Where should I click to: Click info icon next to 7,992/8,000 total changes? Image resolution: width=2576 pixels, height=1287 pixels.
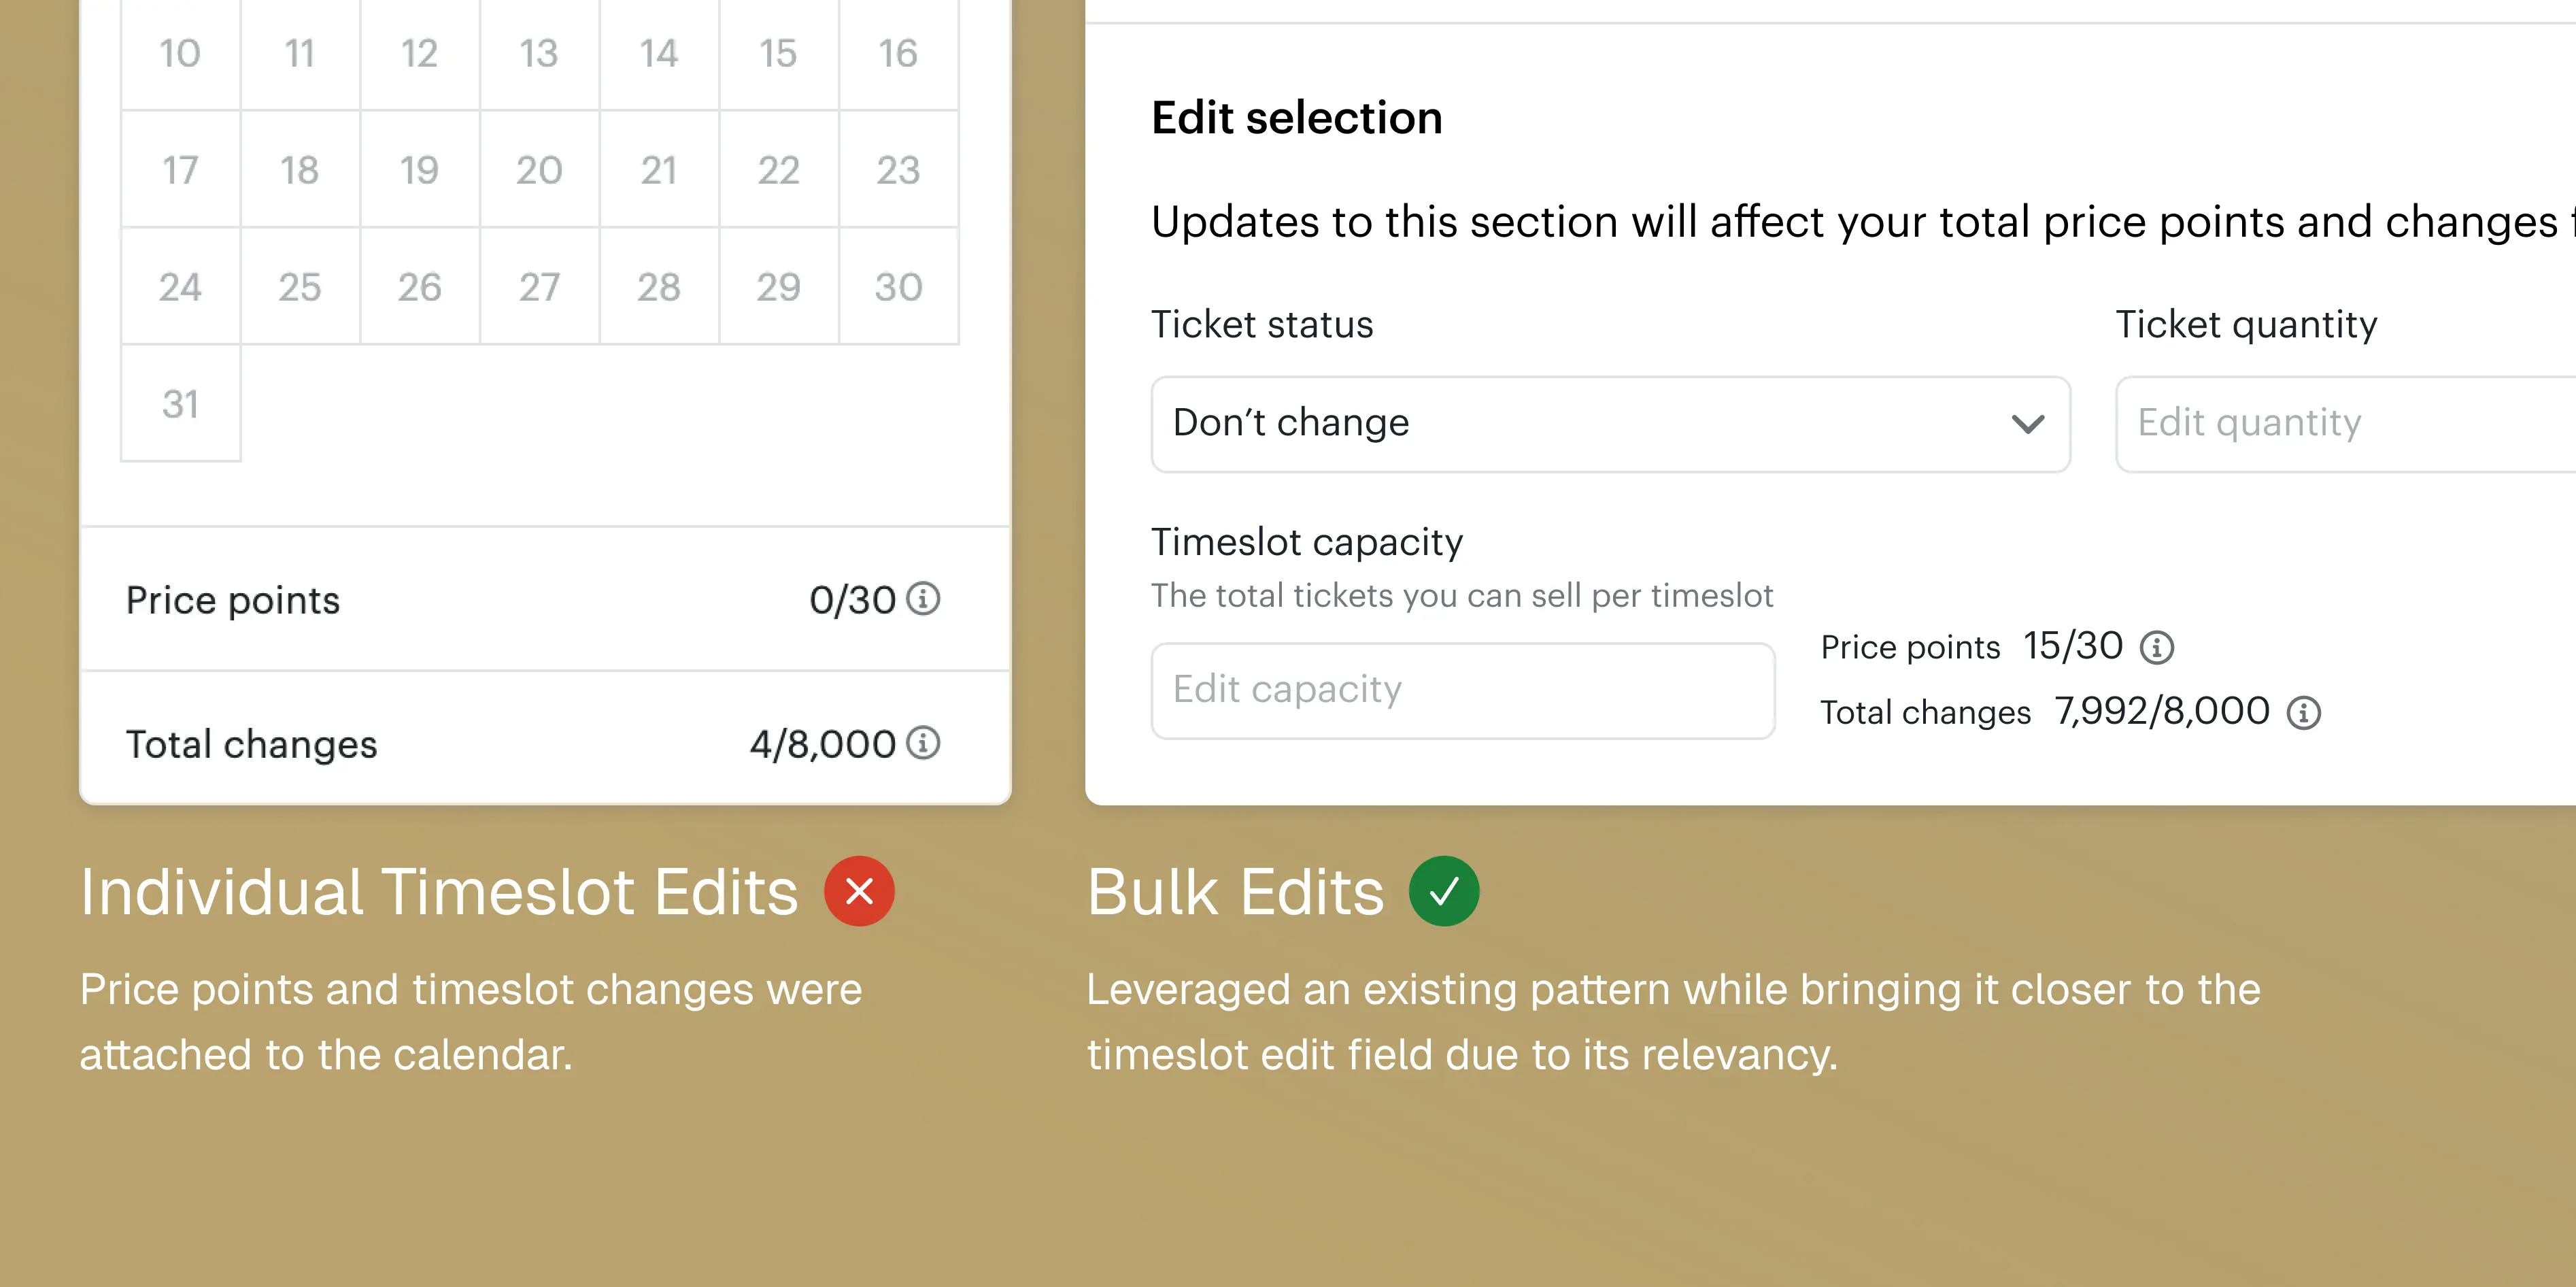coord(2304,712)
